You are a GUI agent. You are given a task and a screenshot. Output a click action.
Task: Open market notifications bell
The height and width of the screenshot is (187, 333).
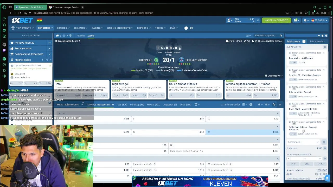260,104
